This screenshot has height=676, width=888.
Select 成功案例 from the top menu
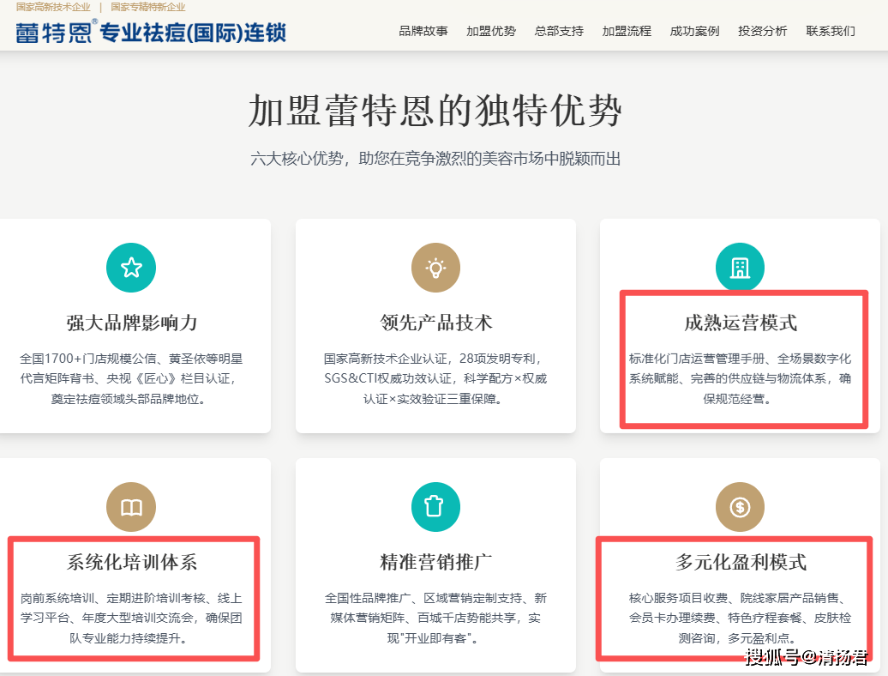pos(693,30)
